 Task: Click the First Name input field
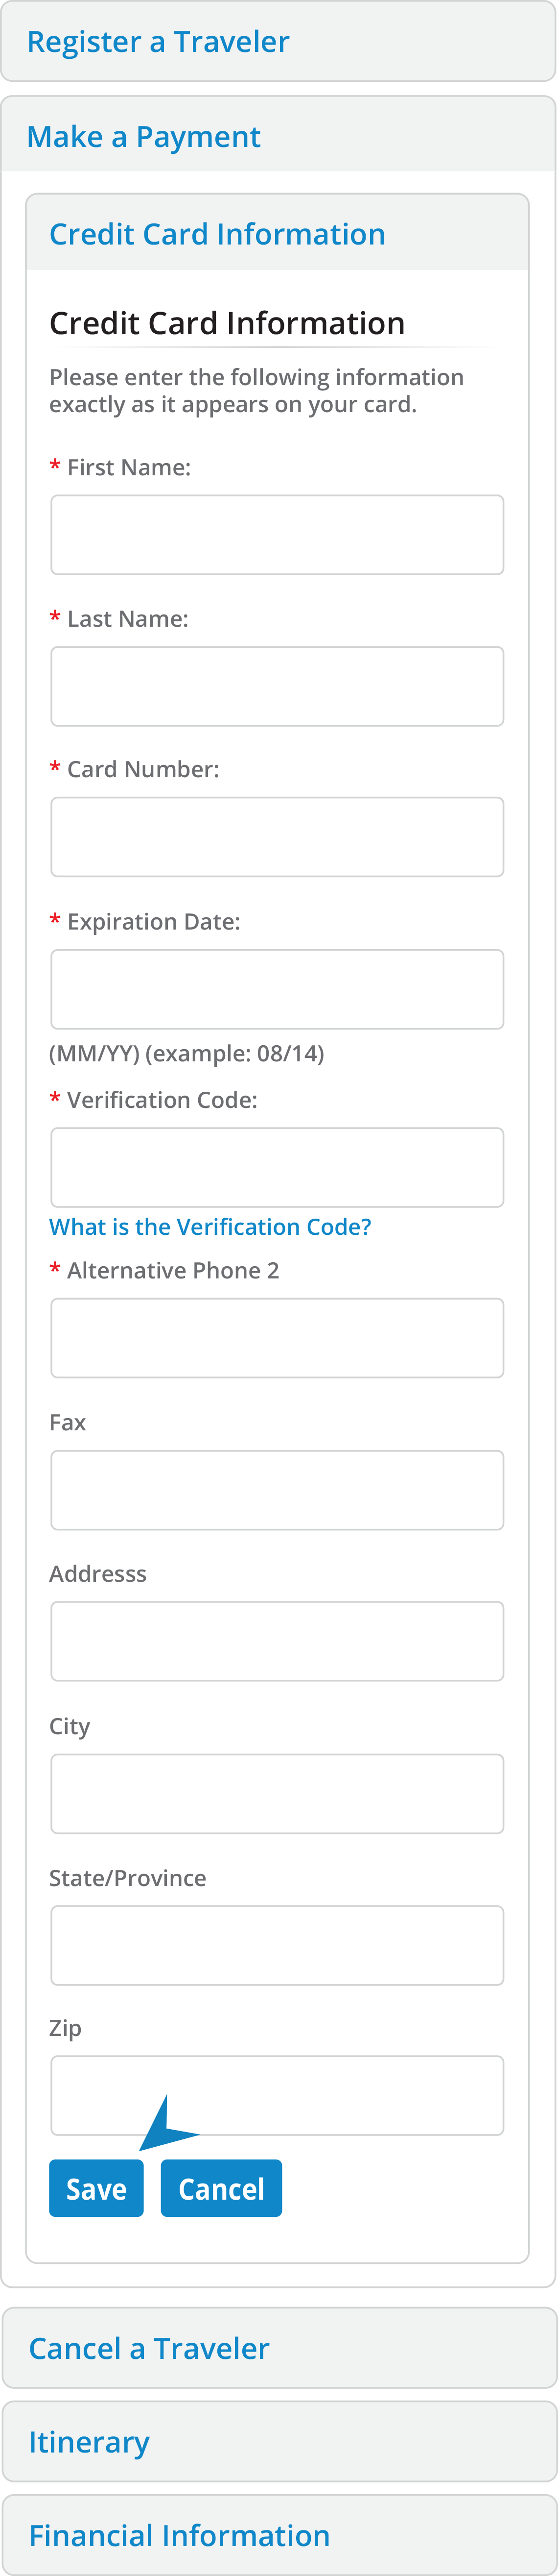coord(277,535)
